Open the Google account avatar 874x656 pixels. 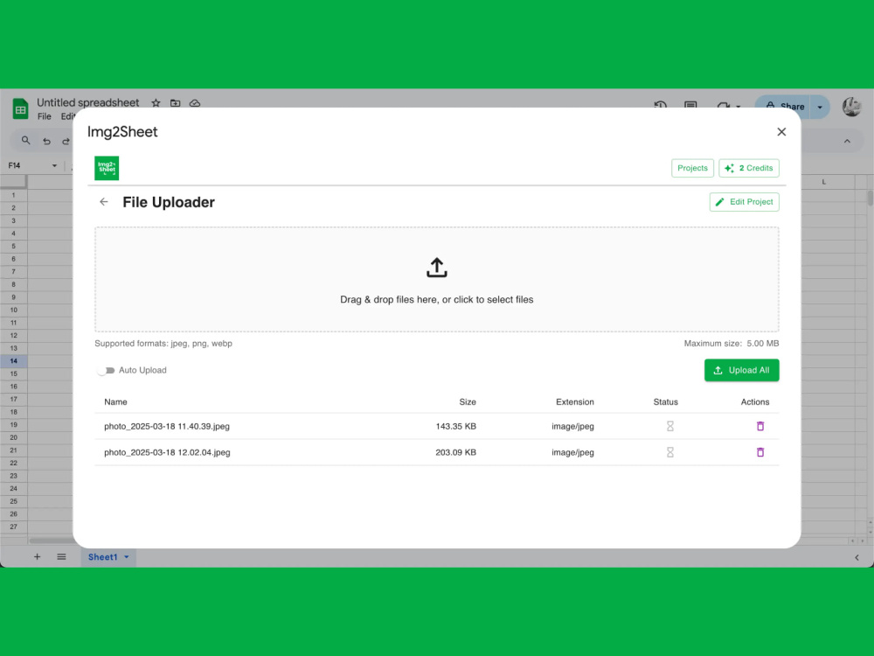point(851,107)
